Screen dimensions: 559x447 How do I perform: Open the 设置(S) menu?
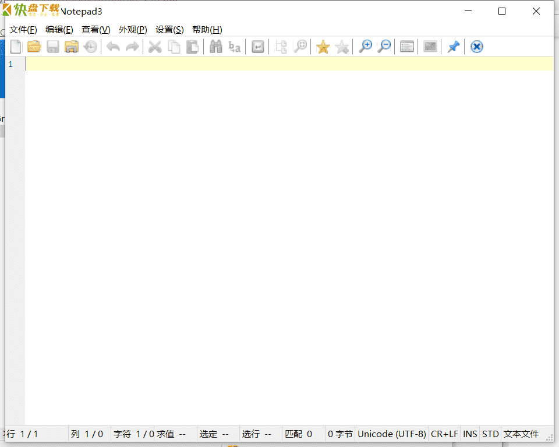click(169, 30)
